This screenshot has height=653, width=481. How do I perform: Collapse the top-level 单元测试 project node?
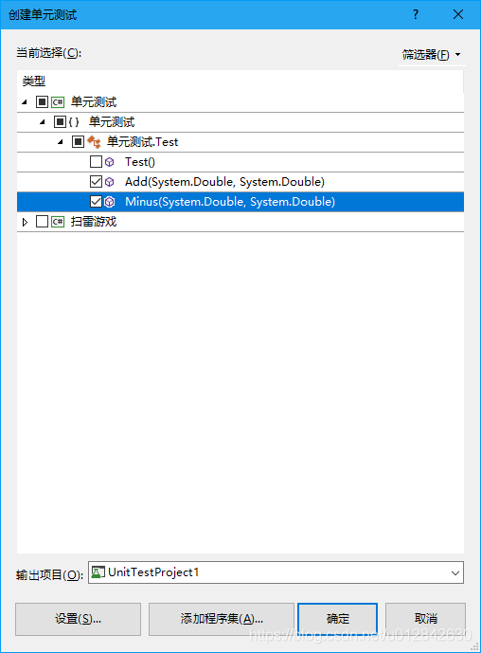point(25,101)
